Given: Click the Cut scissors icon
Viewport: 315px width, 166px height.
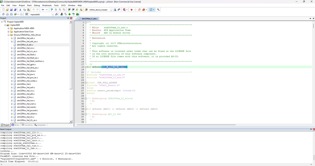Looking at the screenshot, I should click(20, 10).
